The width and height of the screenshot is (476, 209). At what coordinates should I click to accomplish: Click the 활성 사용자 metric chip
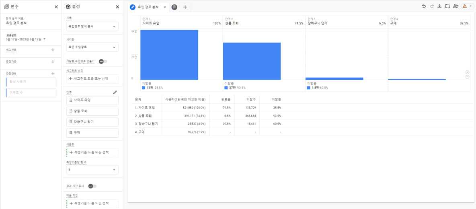31,82
